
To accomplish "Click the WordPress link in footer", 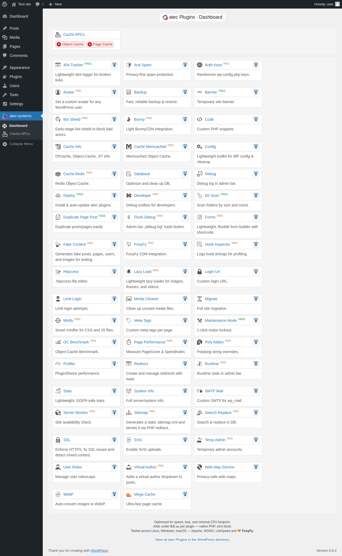I will (99, 550).
